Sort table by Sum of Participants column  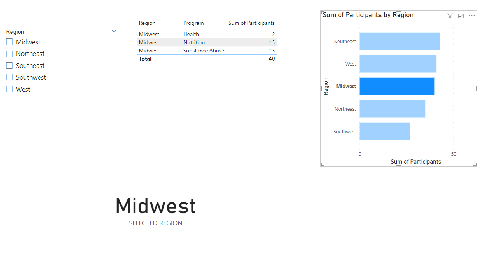pyautogui.click(x=251, y=23)
